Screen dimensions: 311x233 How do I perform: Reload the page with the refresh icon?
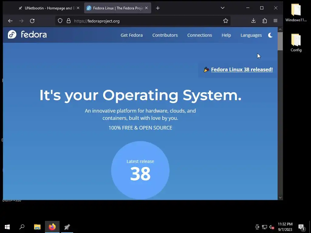[x=32, y=21]
